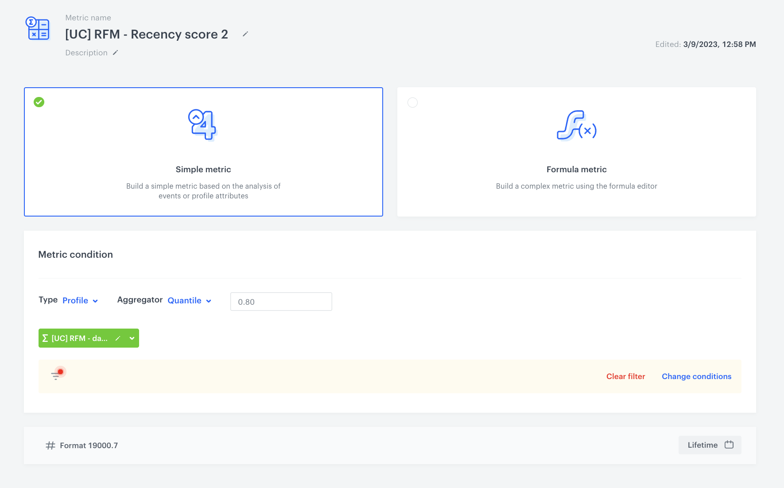Image resolution: width=784 pixels, height=488 pixels.
Task: Open the Type Profile dropdown
Action: coord(80,301)
